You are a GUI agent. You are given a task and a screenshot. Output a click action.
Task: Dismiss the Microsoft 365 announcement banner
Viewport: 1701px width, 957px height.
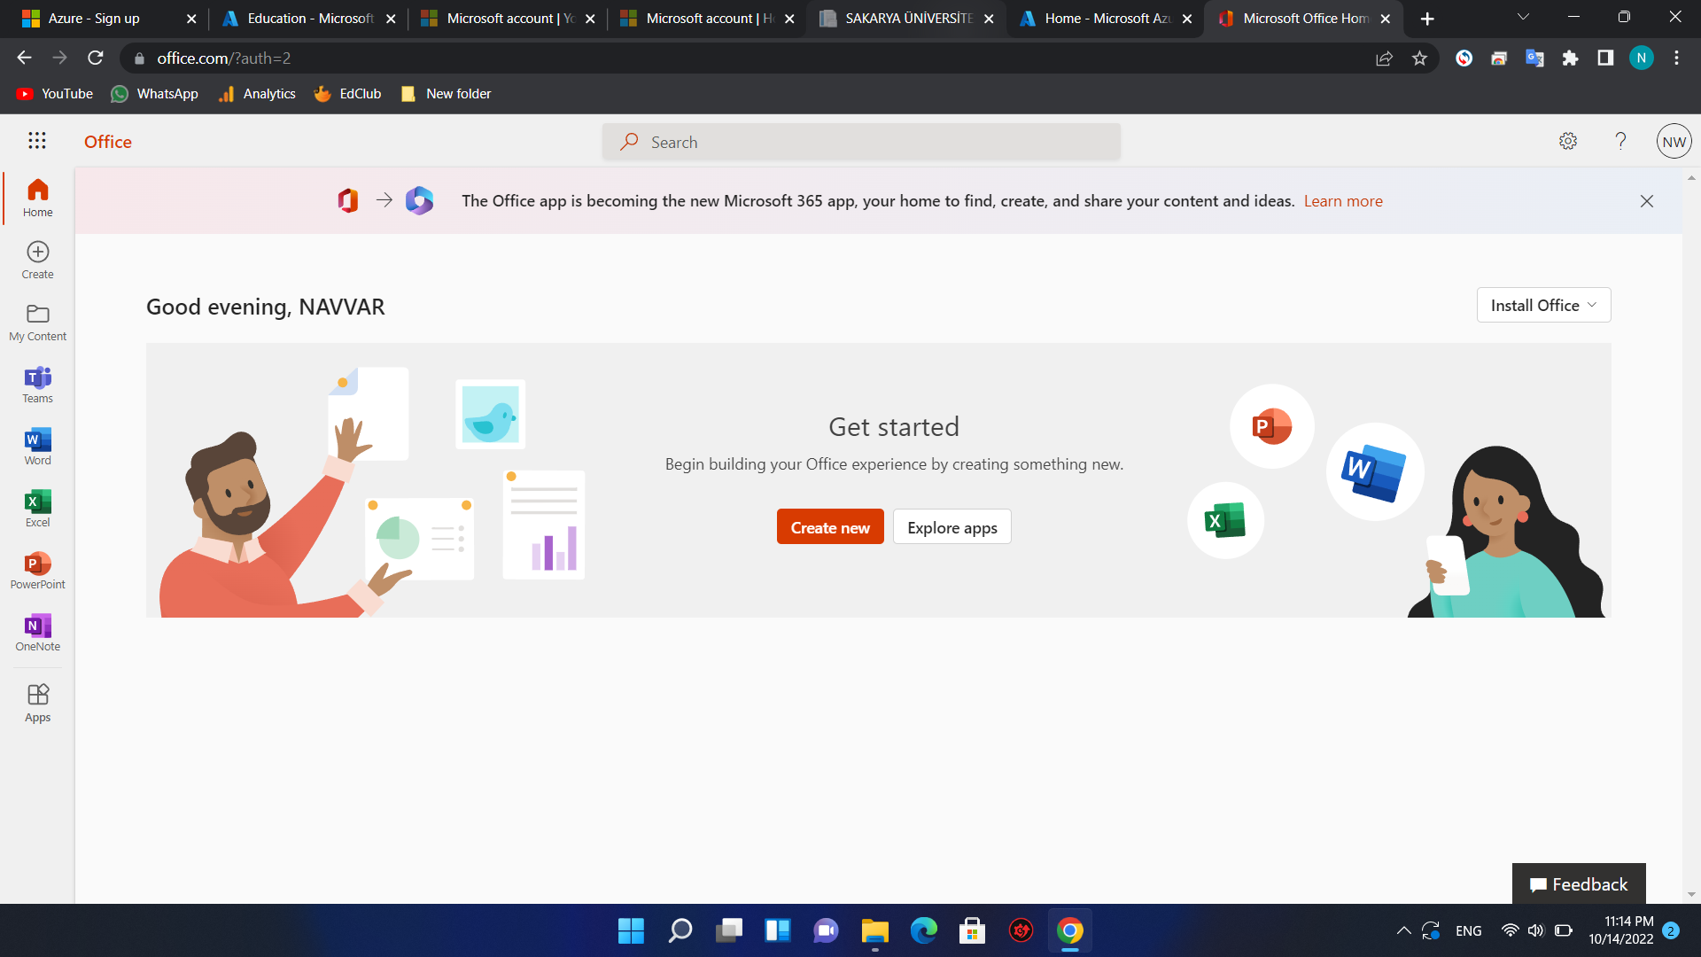point(1646,201)
